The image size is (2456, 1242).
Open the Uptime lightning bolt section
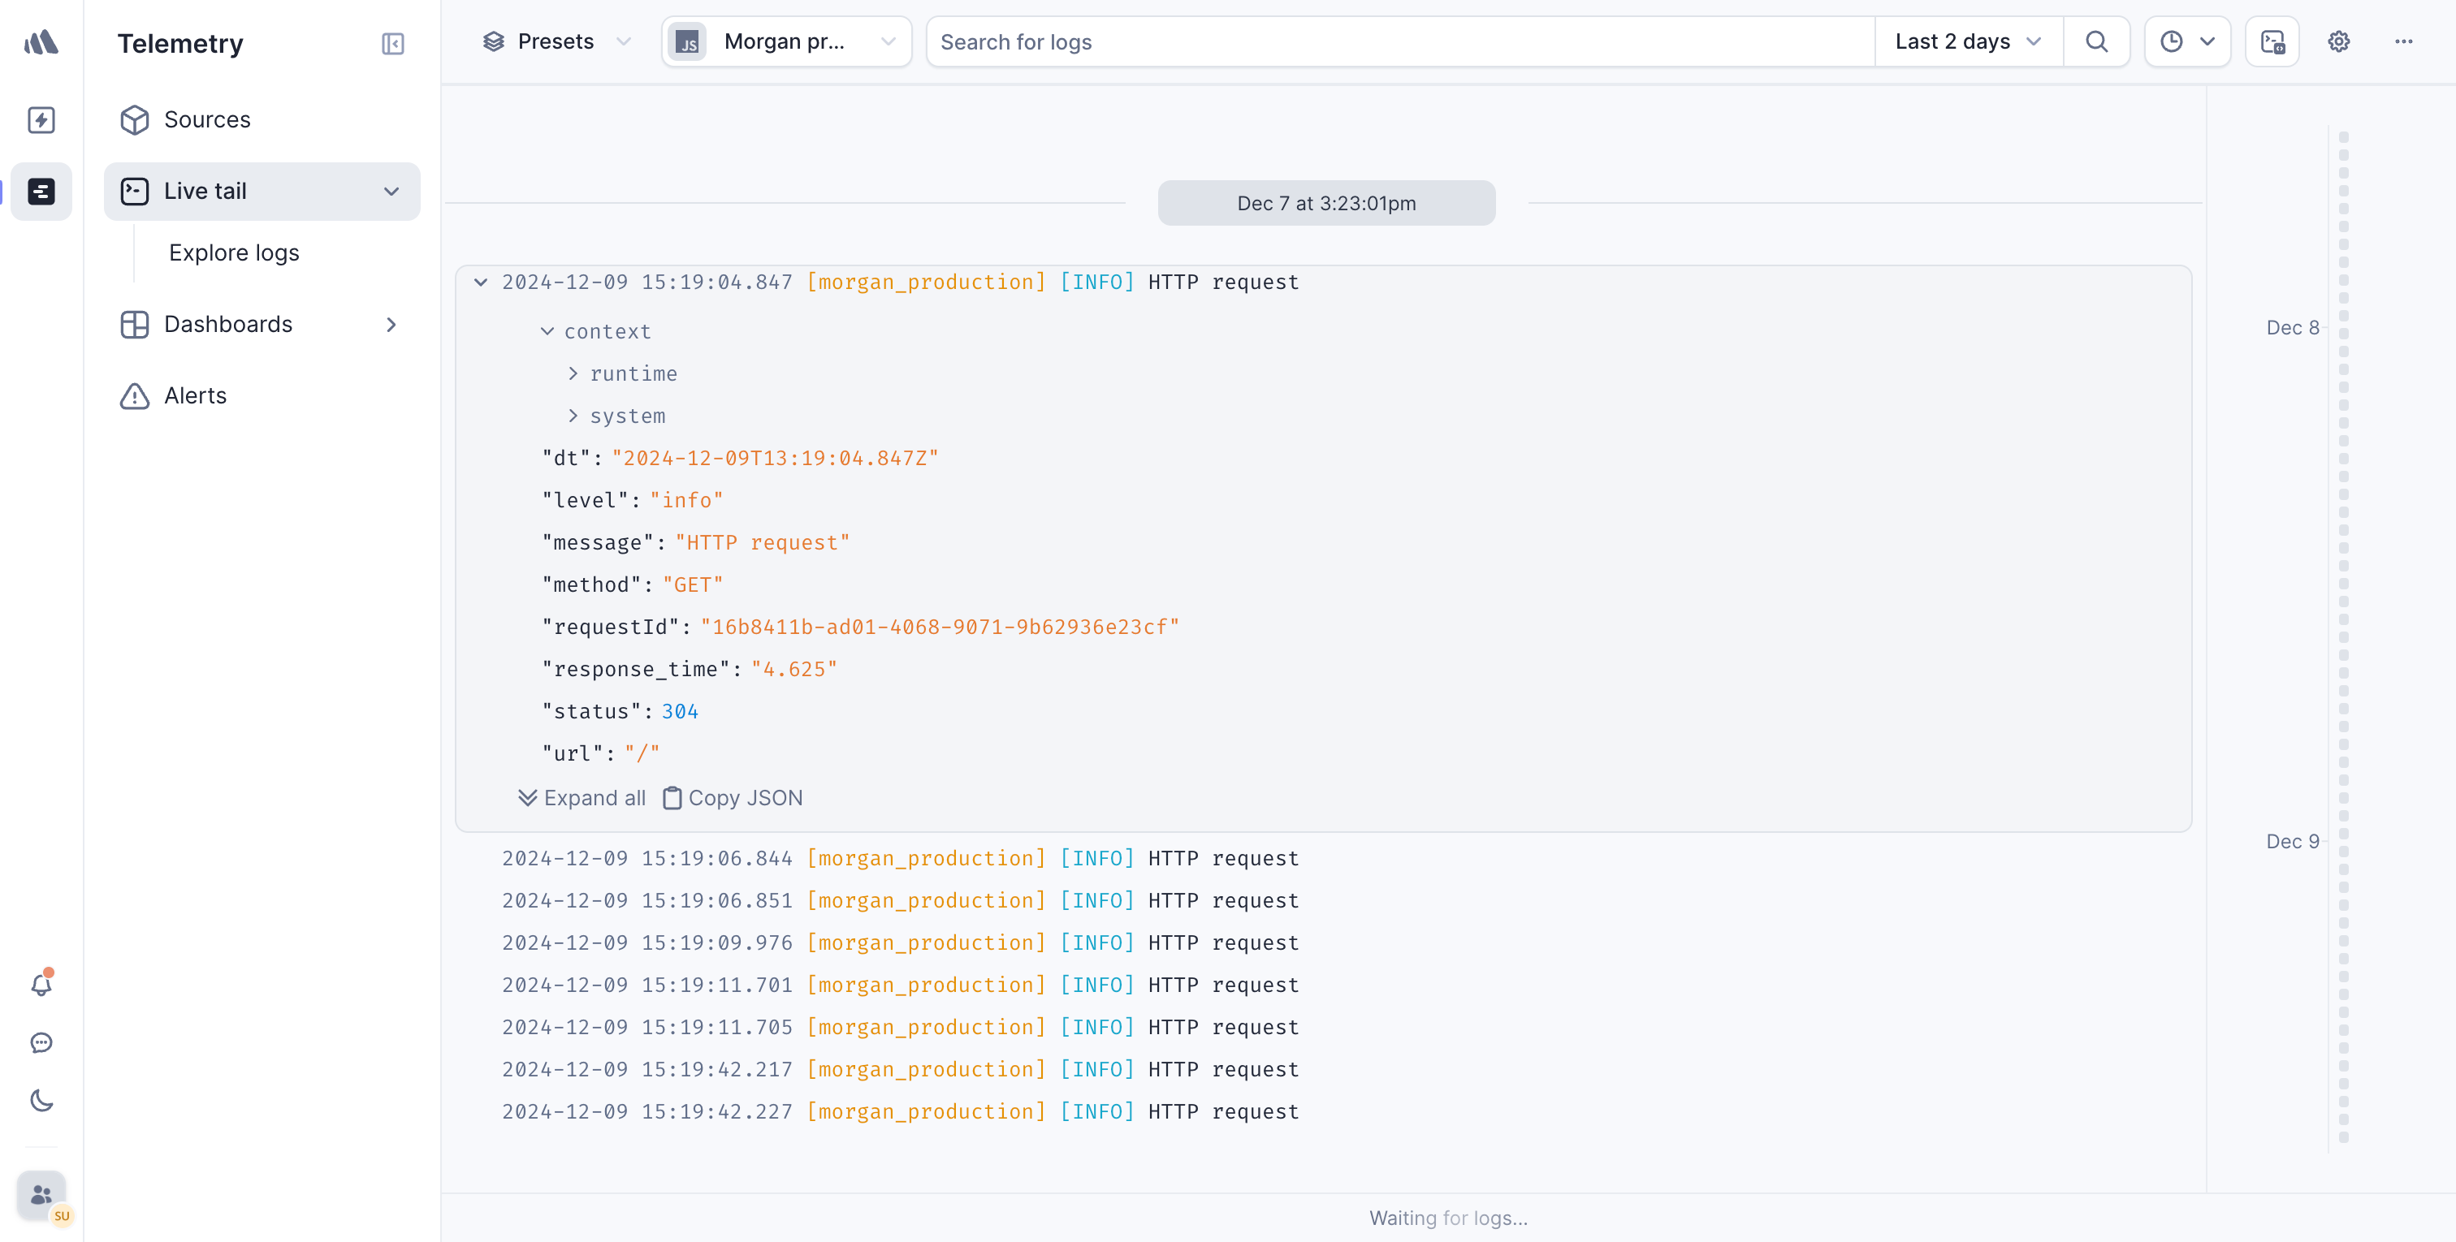pyautogui.click(x=41, y=120)
